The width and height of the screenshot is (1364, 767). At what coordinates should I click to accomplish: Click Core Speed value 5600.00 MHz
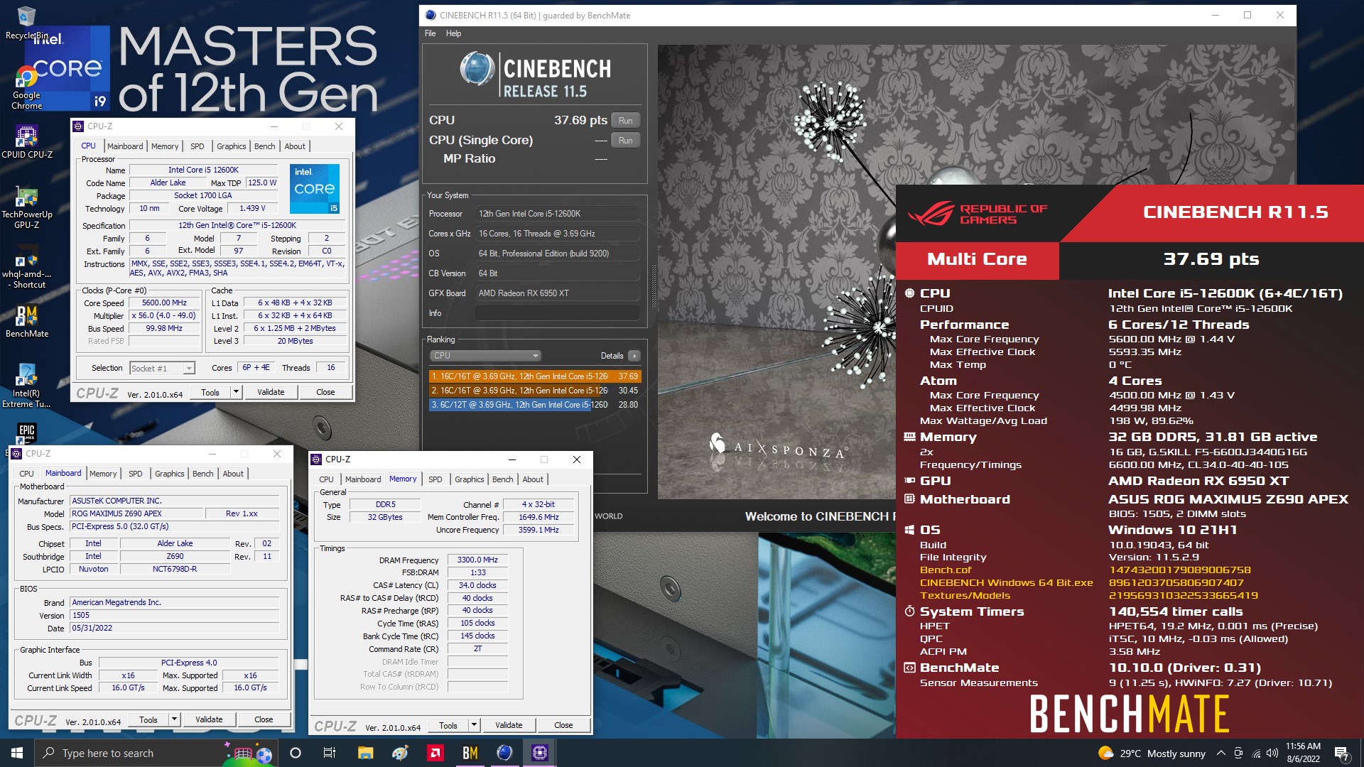[x=165, y=303]
